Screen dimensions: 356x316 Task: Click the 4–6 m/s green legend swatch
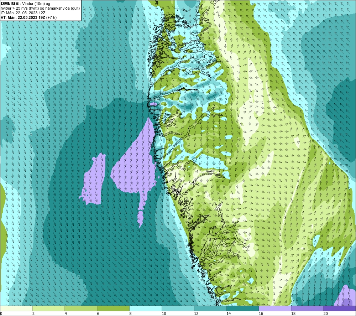click(81, 308)
